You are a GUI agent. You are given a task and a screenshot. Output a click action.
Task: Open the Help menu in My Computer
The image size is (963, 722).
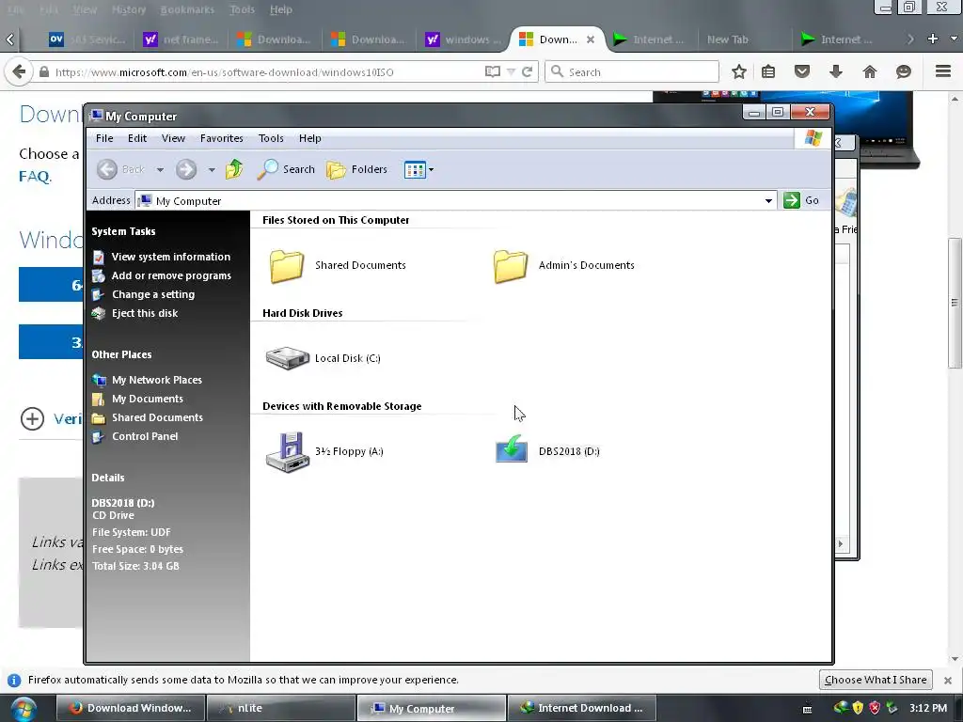(x=309, y=138)
